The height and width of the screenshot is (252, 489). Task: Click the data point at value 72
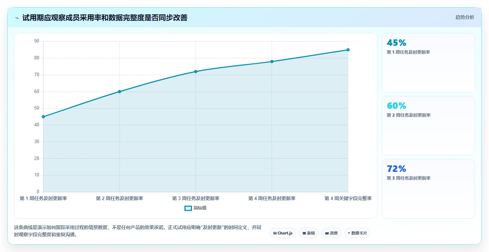[196, 72]
